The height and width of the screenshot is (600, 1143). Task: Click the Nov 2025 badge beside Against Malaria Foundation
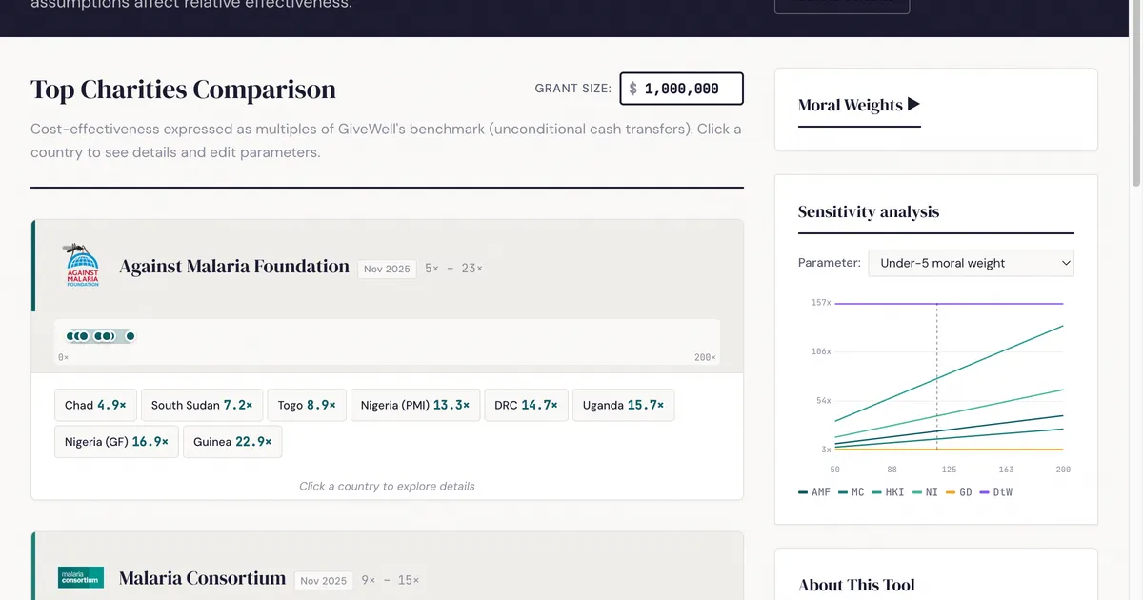387,269
